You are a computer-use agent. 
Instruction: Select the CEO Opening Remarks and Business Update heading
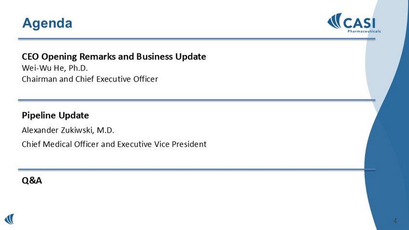(x=114, y=56)
